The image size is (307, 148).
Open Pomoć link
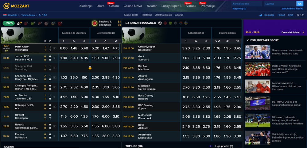click(x=281, y=15)
